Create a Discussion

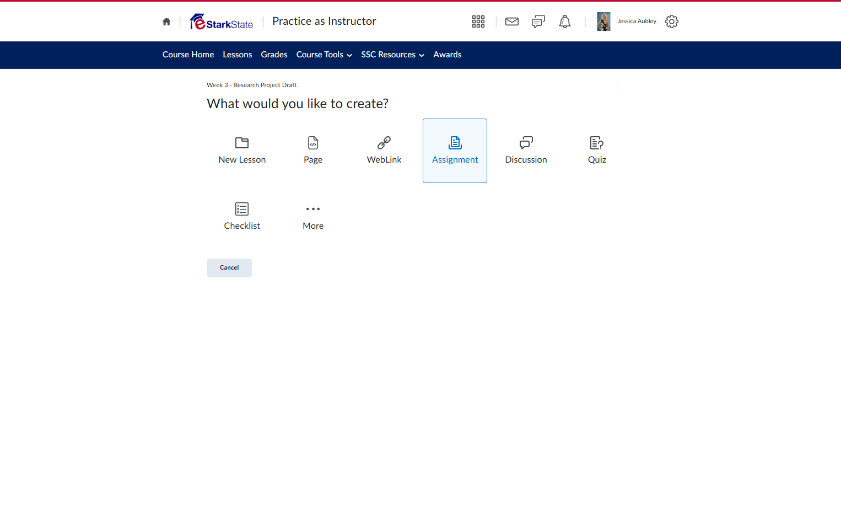(x=526, y=151)
